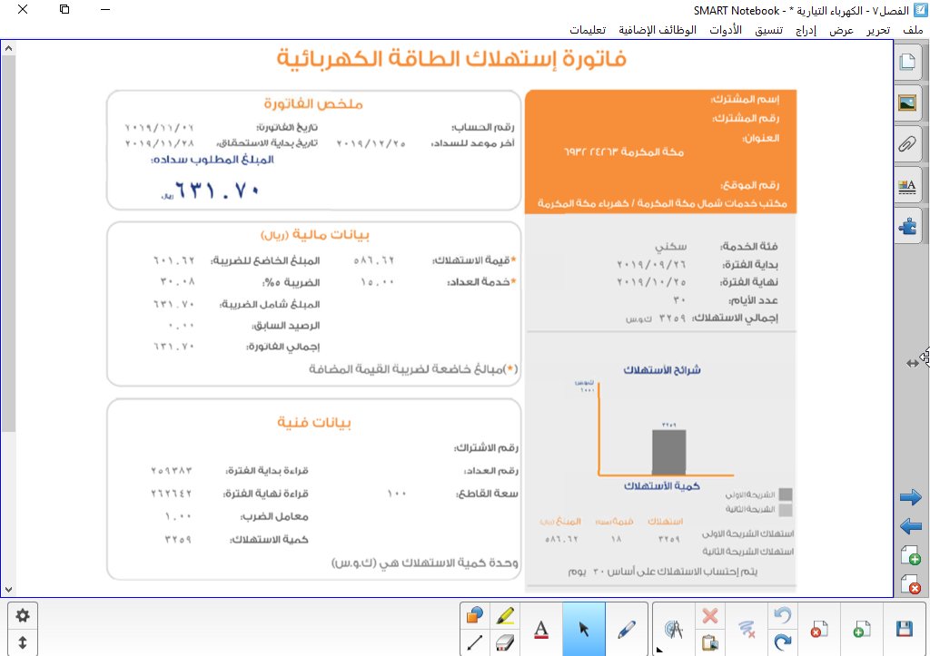Click the الضريبة ٥% label

click(x=292, y=283)
